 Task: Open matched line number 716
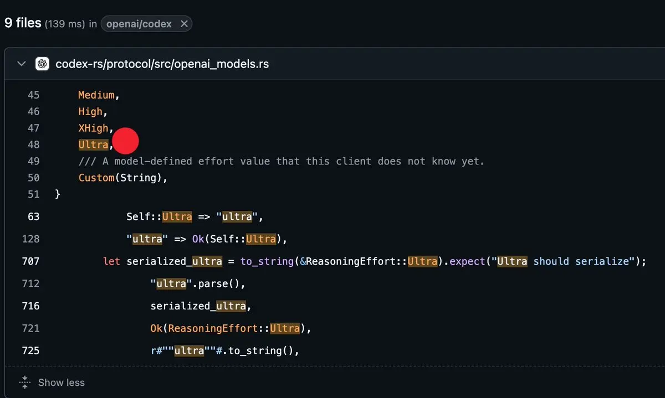pyautogui.click(x=31, y=306)
